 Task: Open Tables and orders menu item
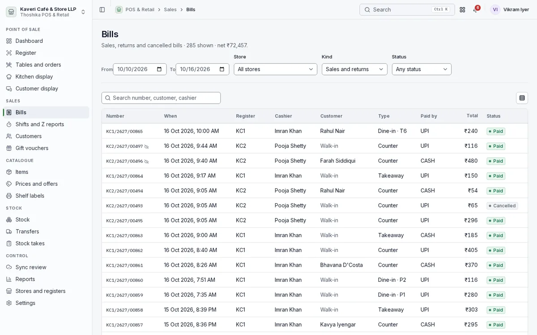tap(46, 65)
